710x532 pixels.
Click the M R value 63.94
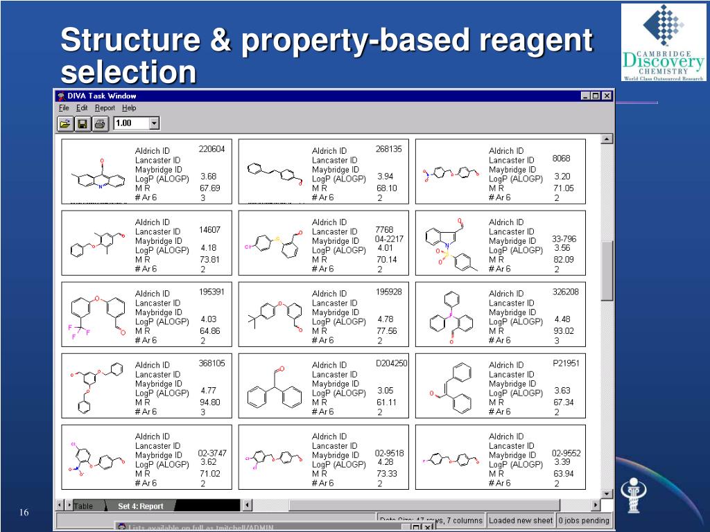(563, 474)
